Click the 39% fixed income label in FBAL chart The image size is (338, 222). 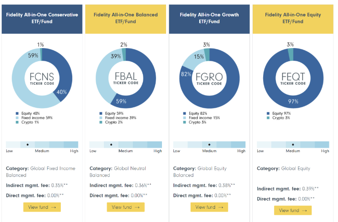pyautogui.click(x=116, y=57)
